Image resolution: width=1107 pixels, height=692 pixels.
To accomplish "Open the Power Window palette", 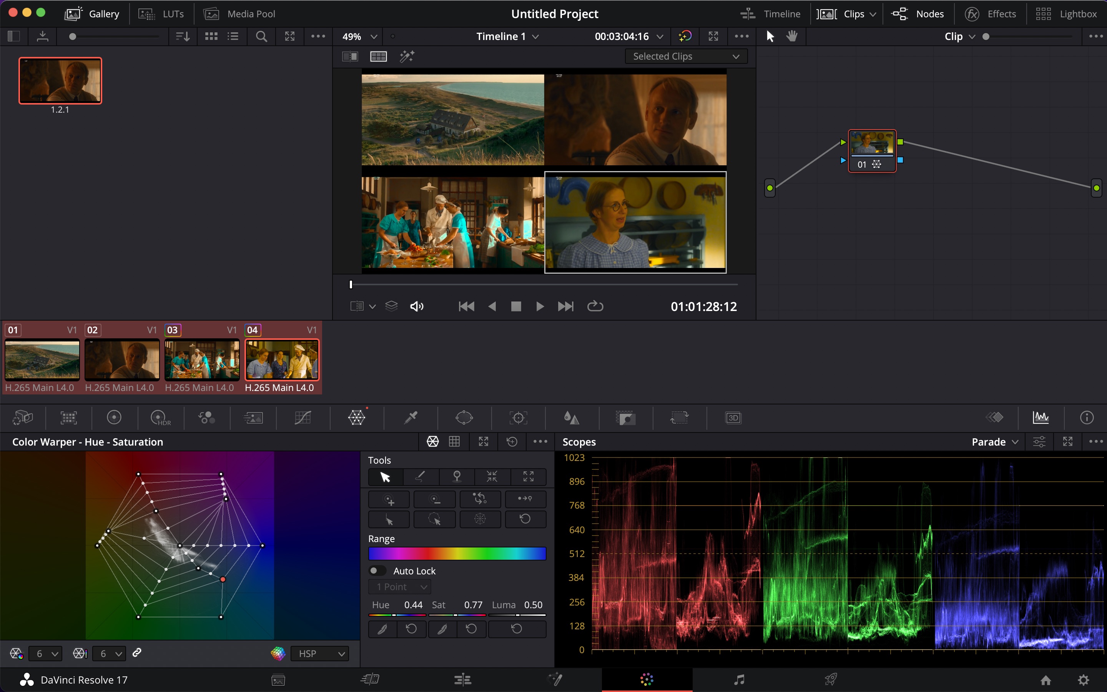I will (x=464, y=418).
